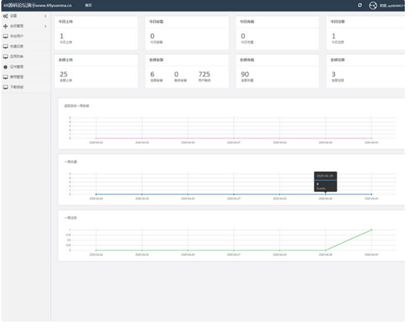Click the cross-arrows icon beside 会员管理
413x330 pixels.
(6, 26)
